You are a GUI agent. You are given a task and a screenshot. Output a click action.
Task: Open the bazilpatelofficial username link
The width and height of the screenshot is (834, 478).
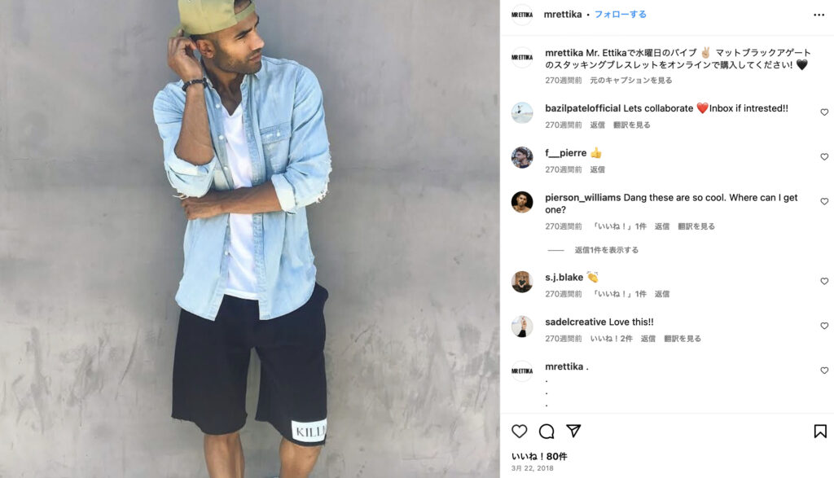[x=582, y=108]
